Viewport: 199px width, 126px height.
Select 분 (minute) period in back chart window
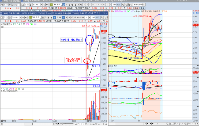[x=75, y=5]
